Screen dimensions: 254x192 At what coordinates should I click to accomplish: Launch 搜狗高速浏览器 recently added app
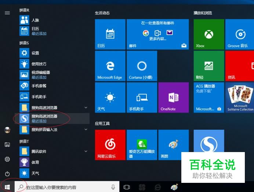(52, 118)
